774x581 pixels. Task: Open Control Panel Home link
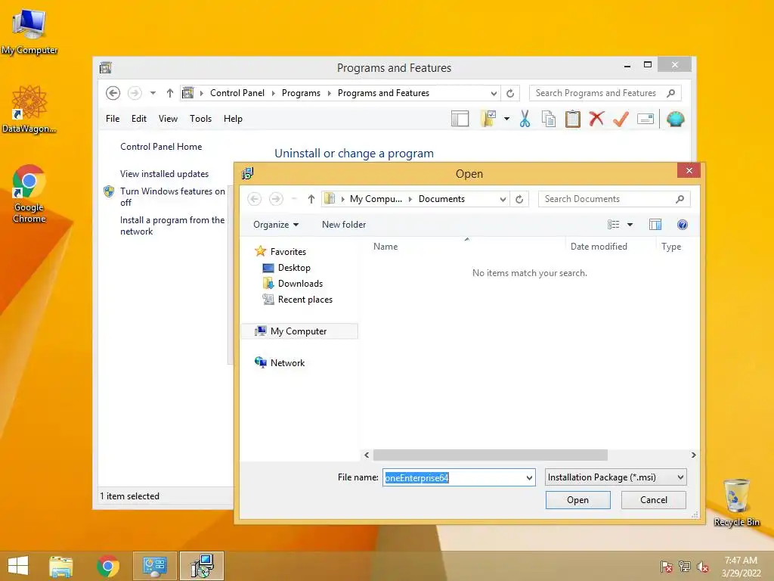point(161,147)
